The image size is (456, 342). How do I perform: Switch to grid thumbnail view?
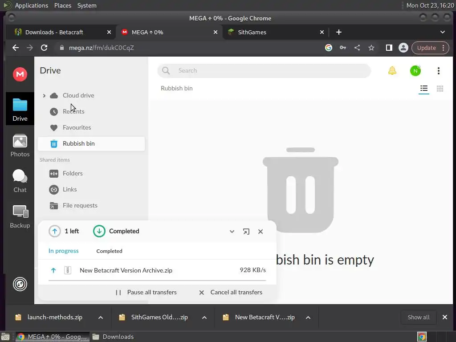pyautogui.click(x=440, y=89)
